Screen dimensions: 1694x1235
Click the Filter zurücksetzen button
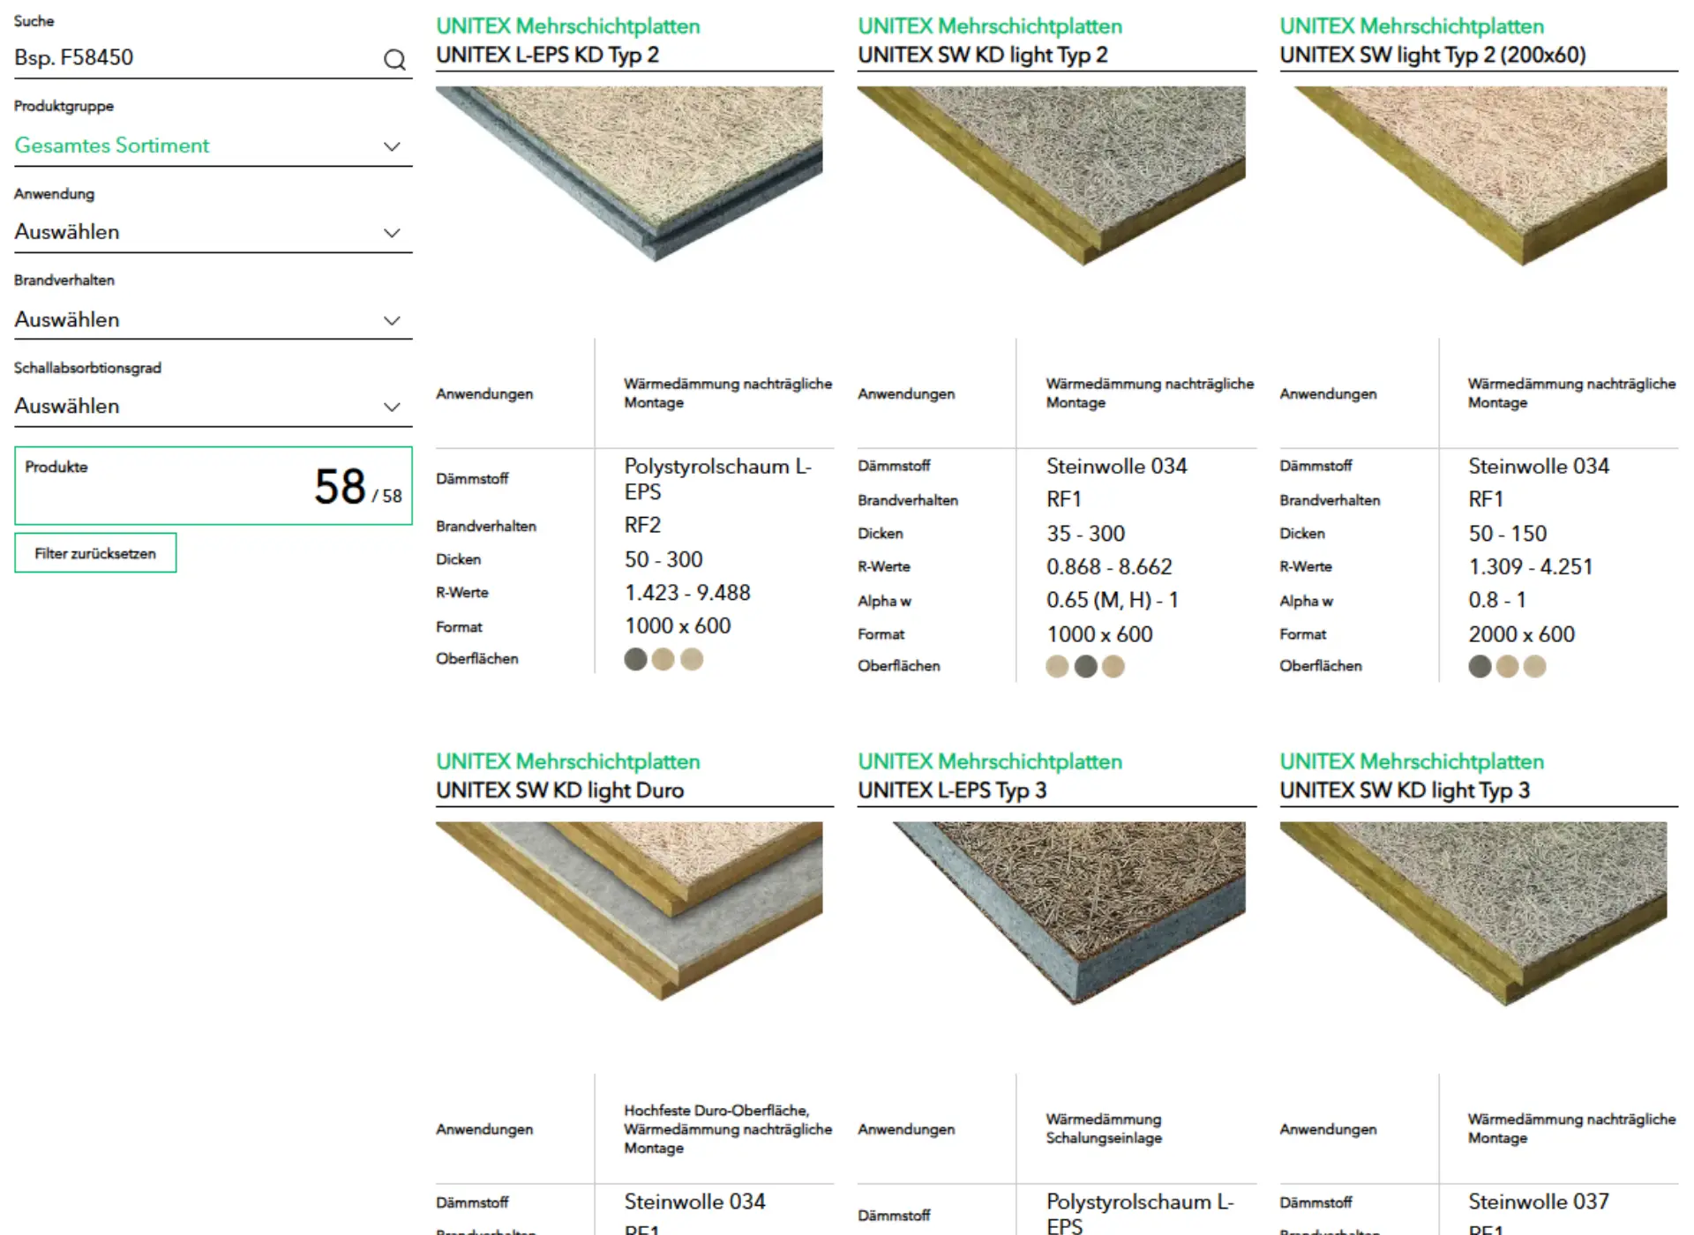coord(95,553)
